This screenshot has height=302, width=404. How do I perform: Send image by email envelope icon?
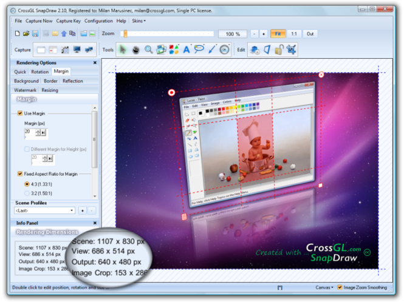(55, 33)
